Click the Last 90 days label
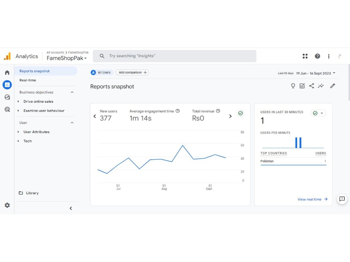The height and width of the screenshot is (262, 350). [x=286, y=73]
